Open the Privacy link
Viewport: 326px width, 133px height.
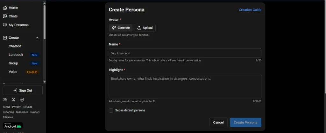[x=17, y=107]
